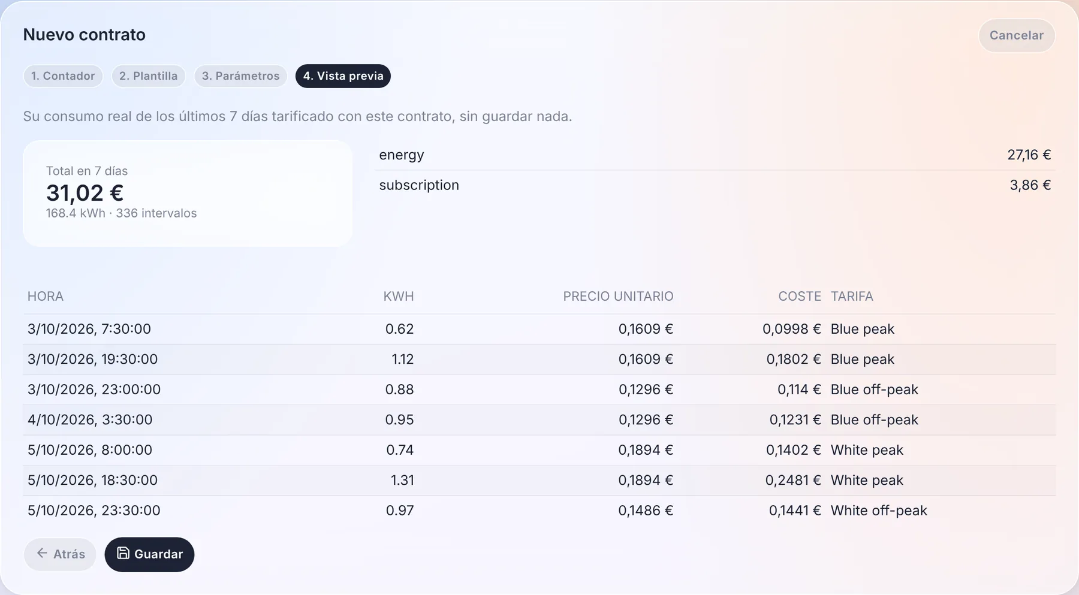Cancel the new contract dialog
1079x595 pixels.
click(1017, 35)
